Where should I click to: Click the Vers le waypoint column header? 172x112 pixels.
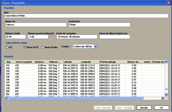tap(24, 62)
